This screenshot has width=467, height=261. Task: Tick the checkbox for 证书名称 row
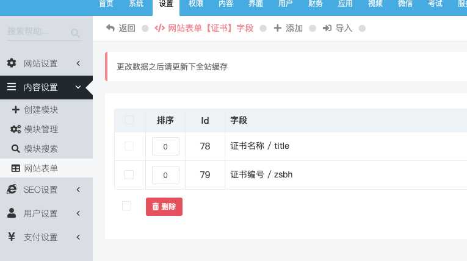click(129, 146)
